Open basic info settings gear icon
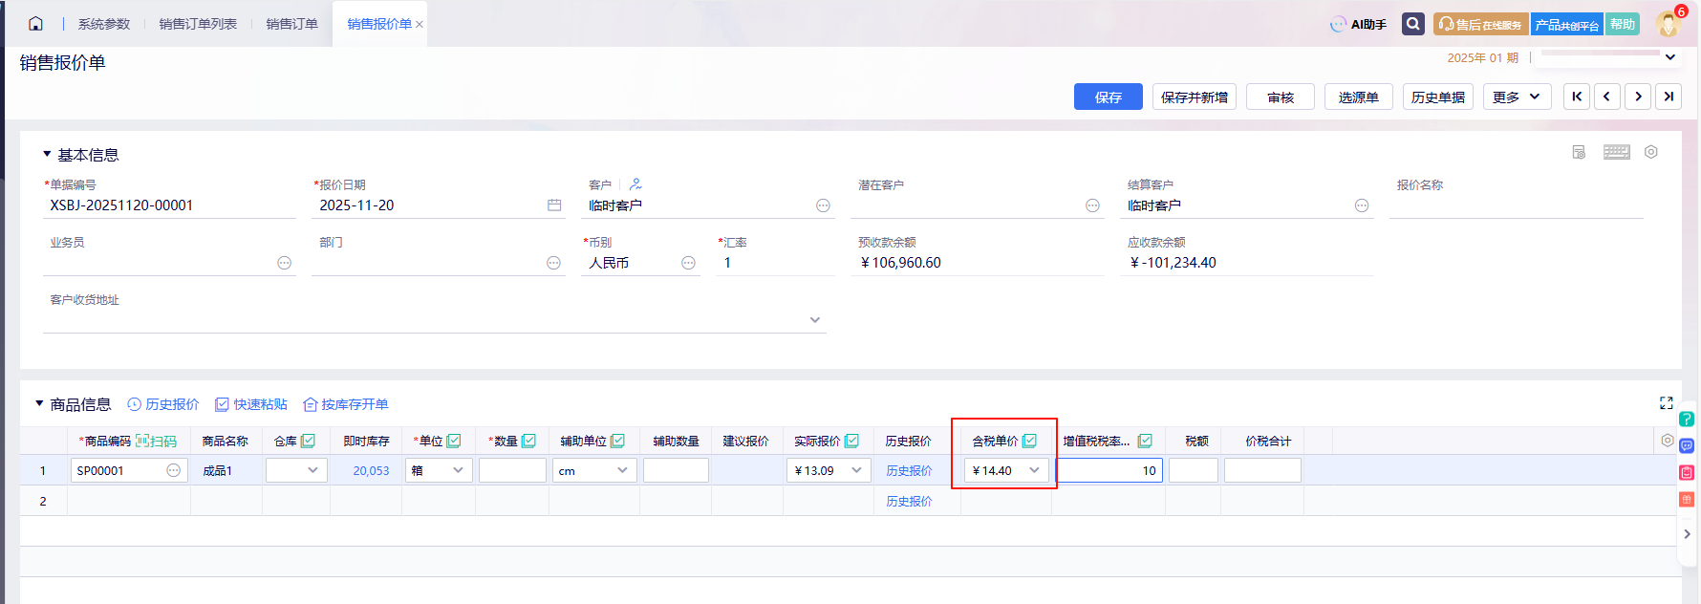 pyautogui.click(x=1650, y=152)
